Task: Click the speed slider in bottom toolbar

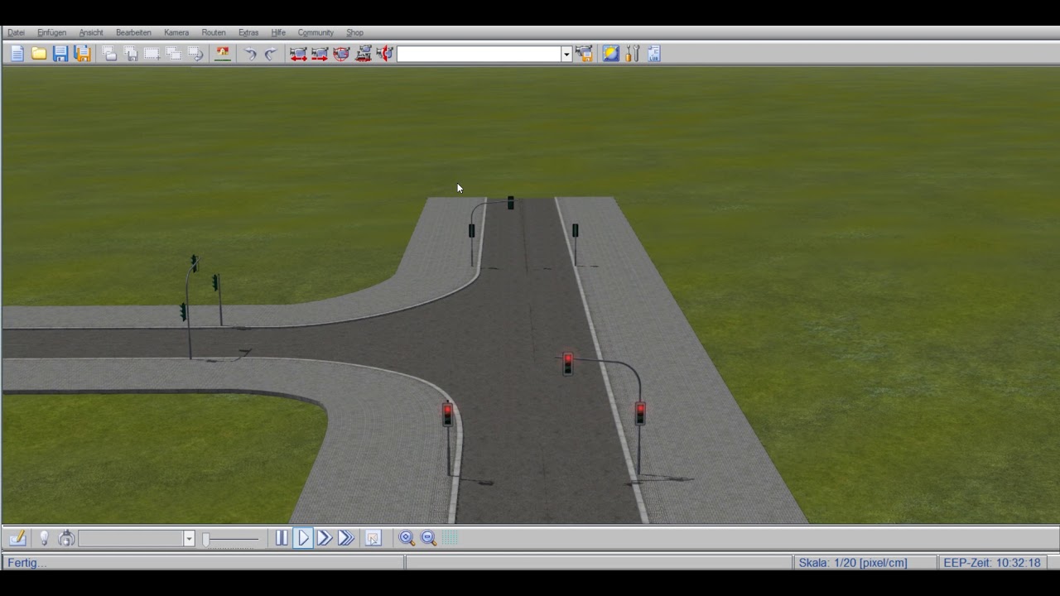Action: (231, 539)
